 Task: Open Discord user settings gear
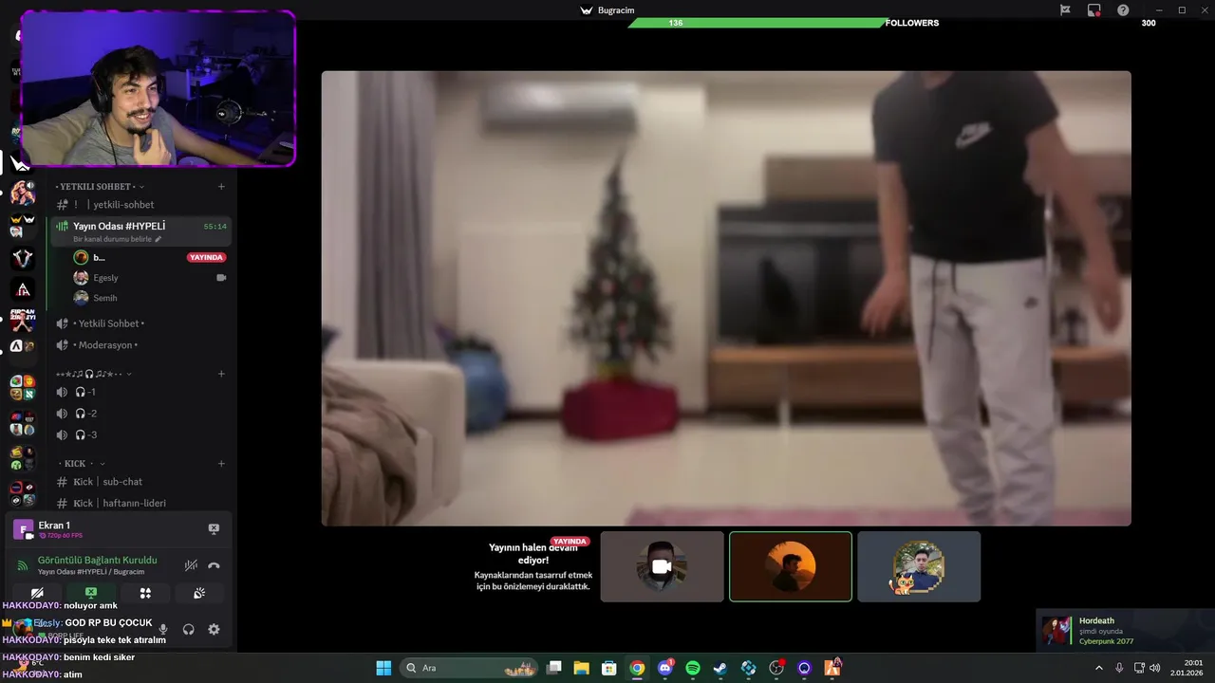tap(214, 629)
